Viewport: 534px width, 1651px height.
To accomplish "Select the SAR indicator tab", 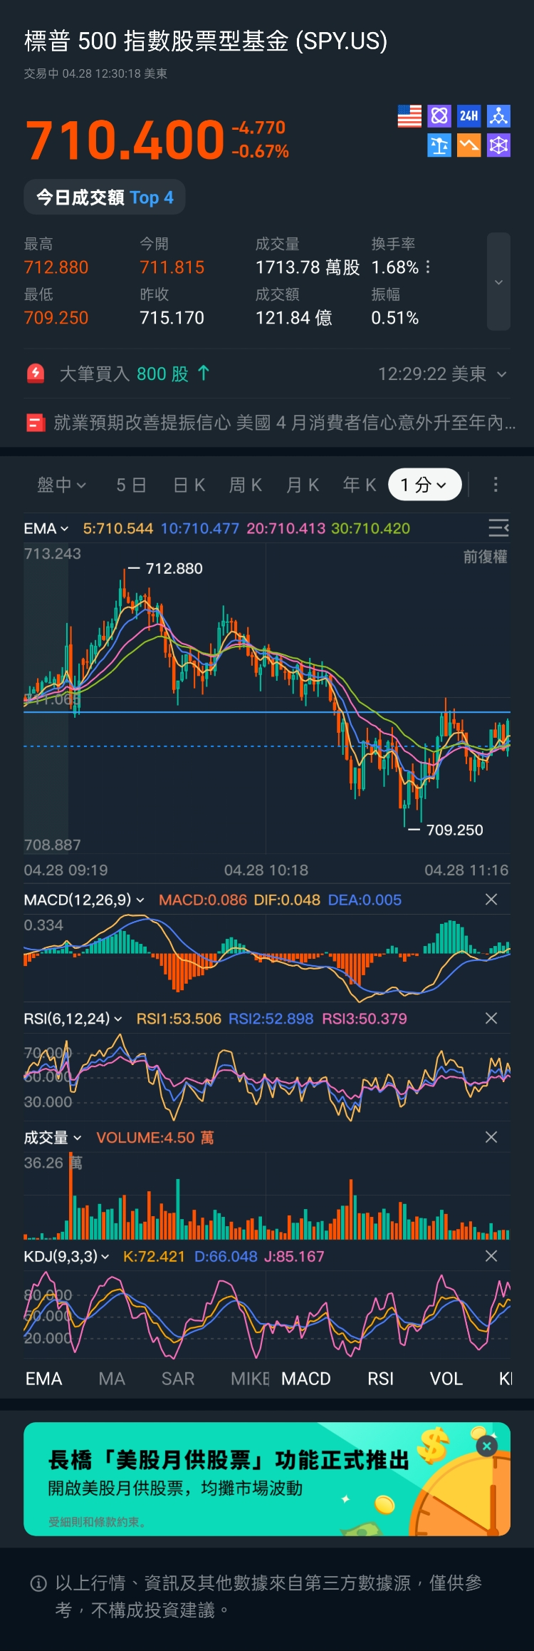I will (178, 1379).
